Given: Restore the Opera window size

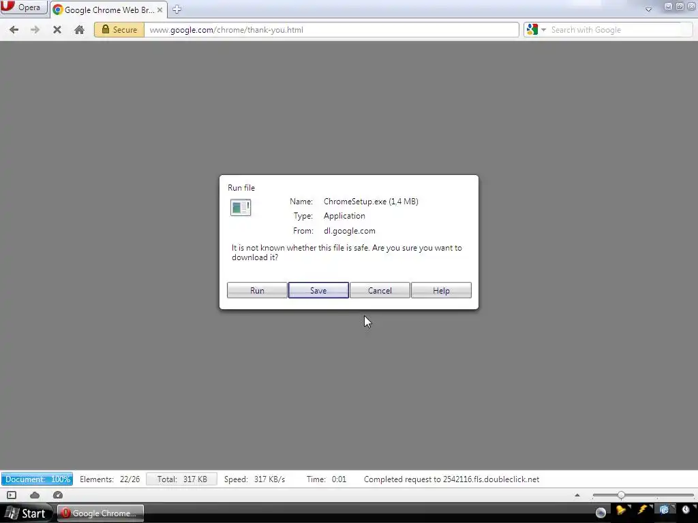Looking at the screenshot, I should coord(680,6).
